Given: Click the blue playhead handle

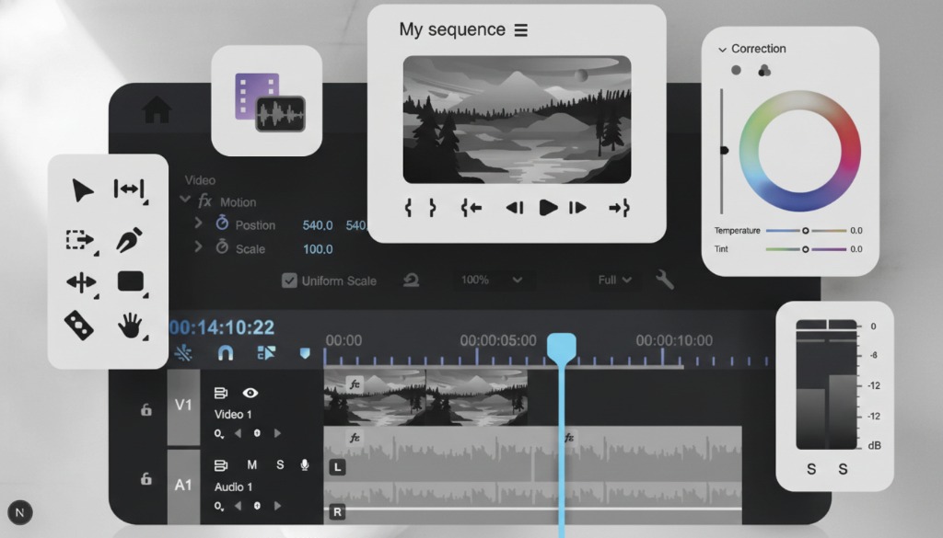Looking at the screenshot, I should click(562, 349).
